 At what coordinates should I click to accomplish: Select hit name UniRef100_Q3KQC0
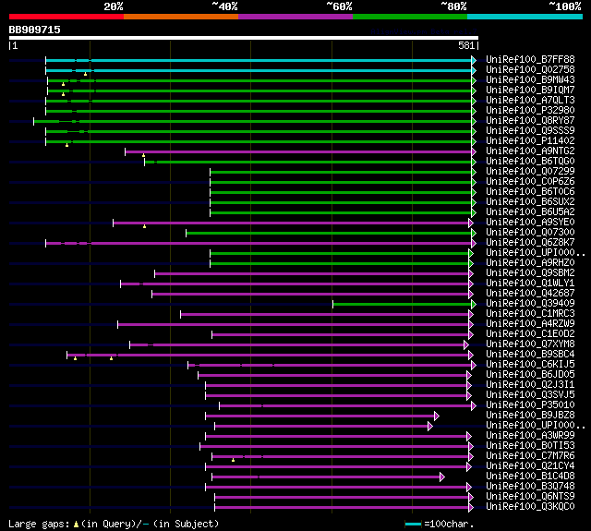tap(530, 507)
